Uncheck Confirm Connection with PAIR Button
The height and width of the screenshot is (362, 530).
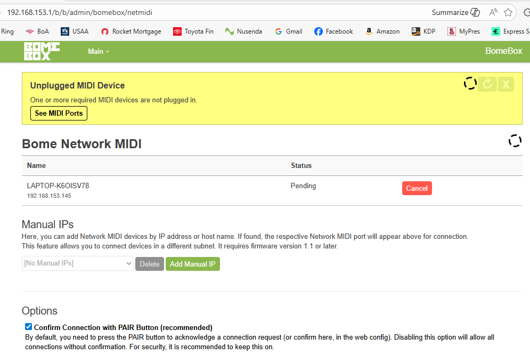pos(29,327)
